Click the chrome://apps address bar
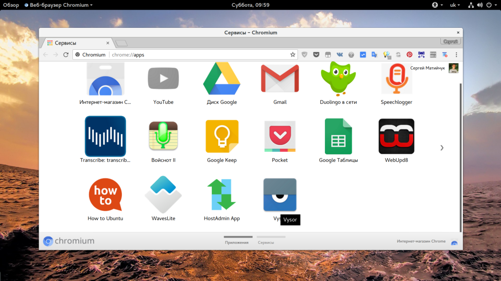 [196, 55]
